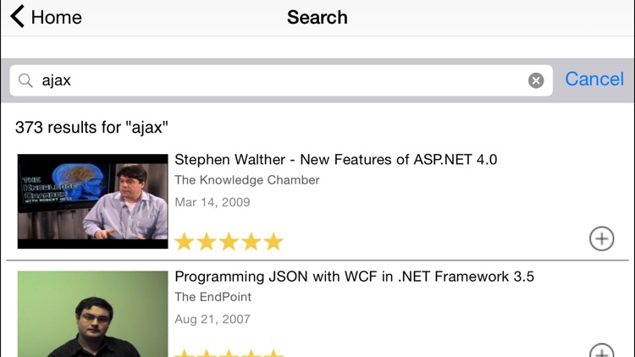This screenshot has height=357, width=635.
Task: Open the Stephen Walther video thumbnail
Action: 92,200
